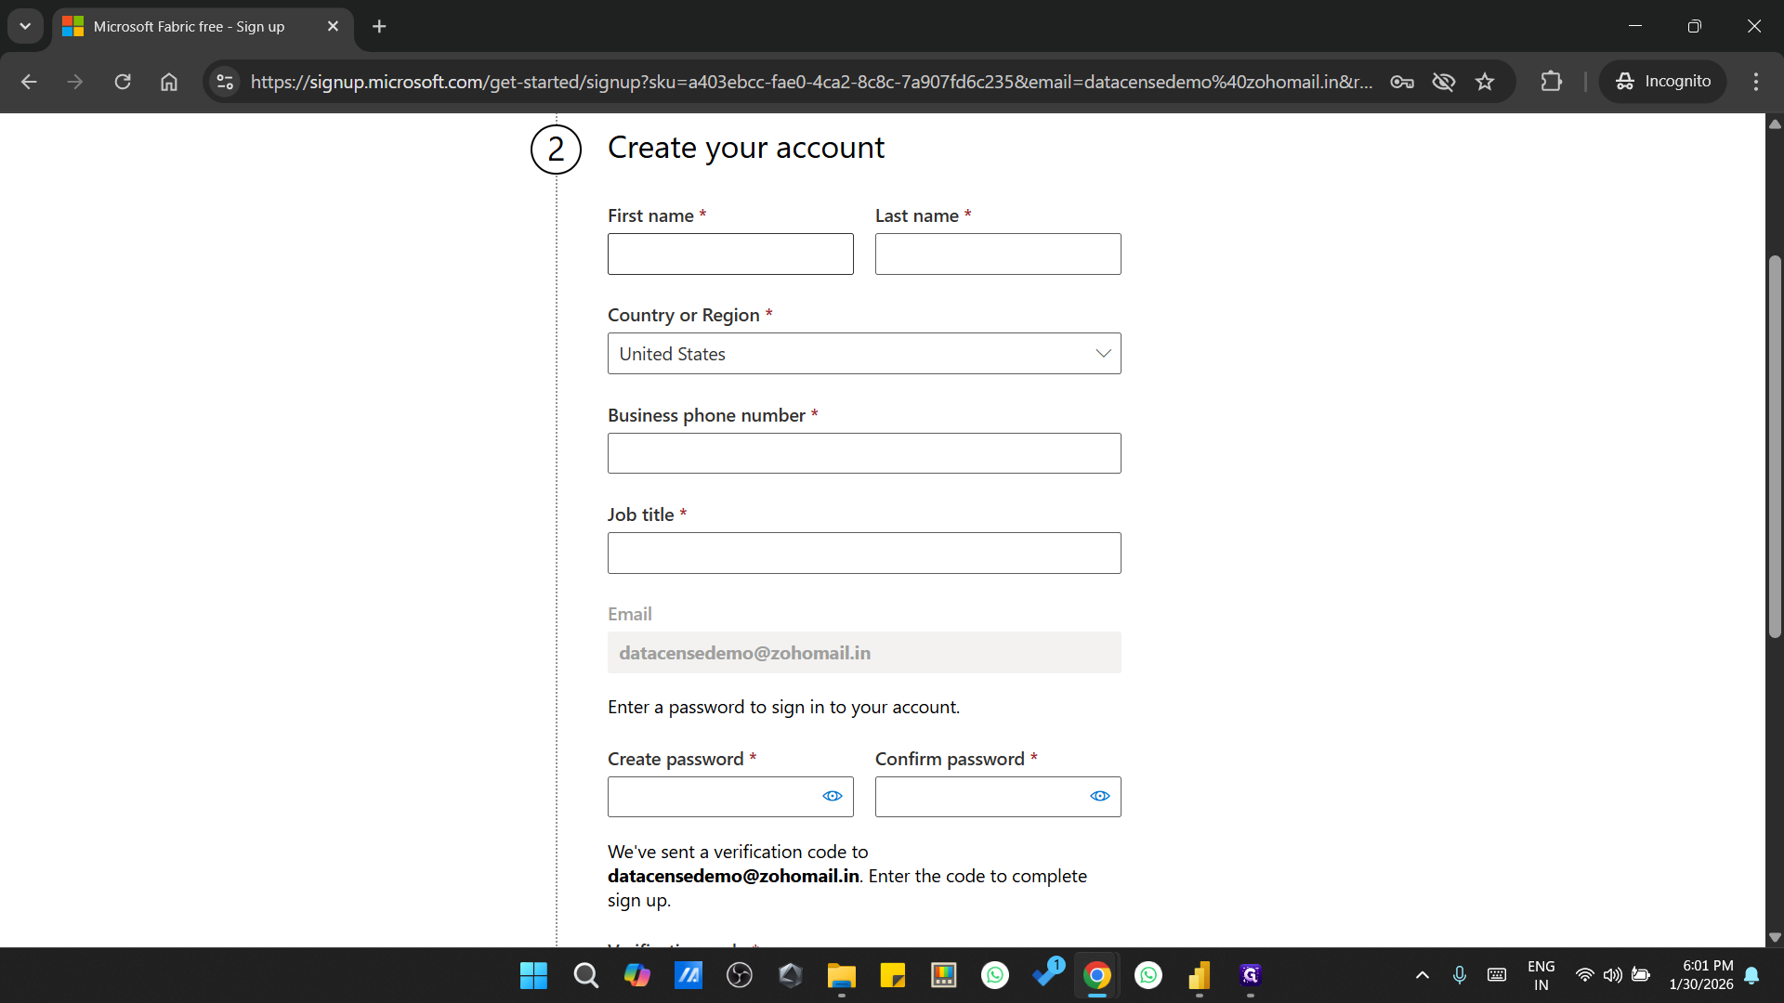Click inside the First name field
This screenshot has height=1003, width=1784.
pos(730,254)
